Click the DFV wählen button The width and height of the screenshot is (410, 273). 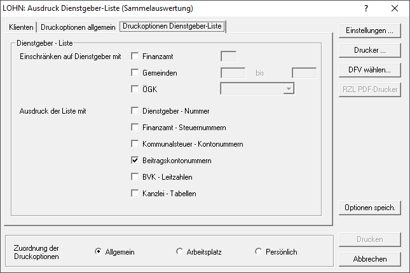(x=371, y=70)
